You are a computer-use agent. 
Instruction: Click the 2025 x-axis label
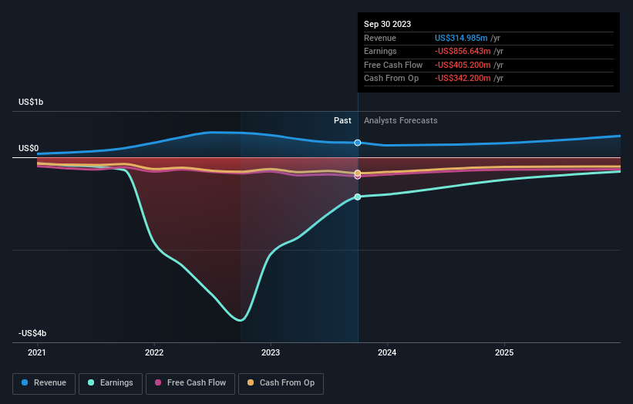pyautogui.click(x=504, y=353)
